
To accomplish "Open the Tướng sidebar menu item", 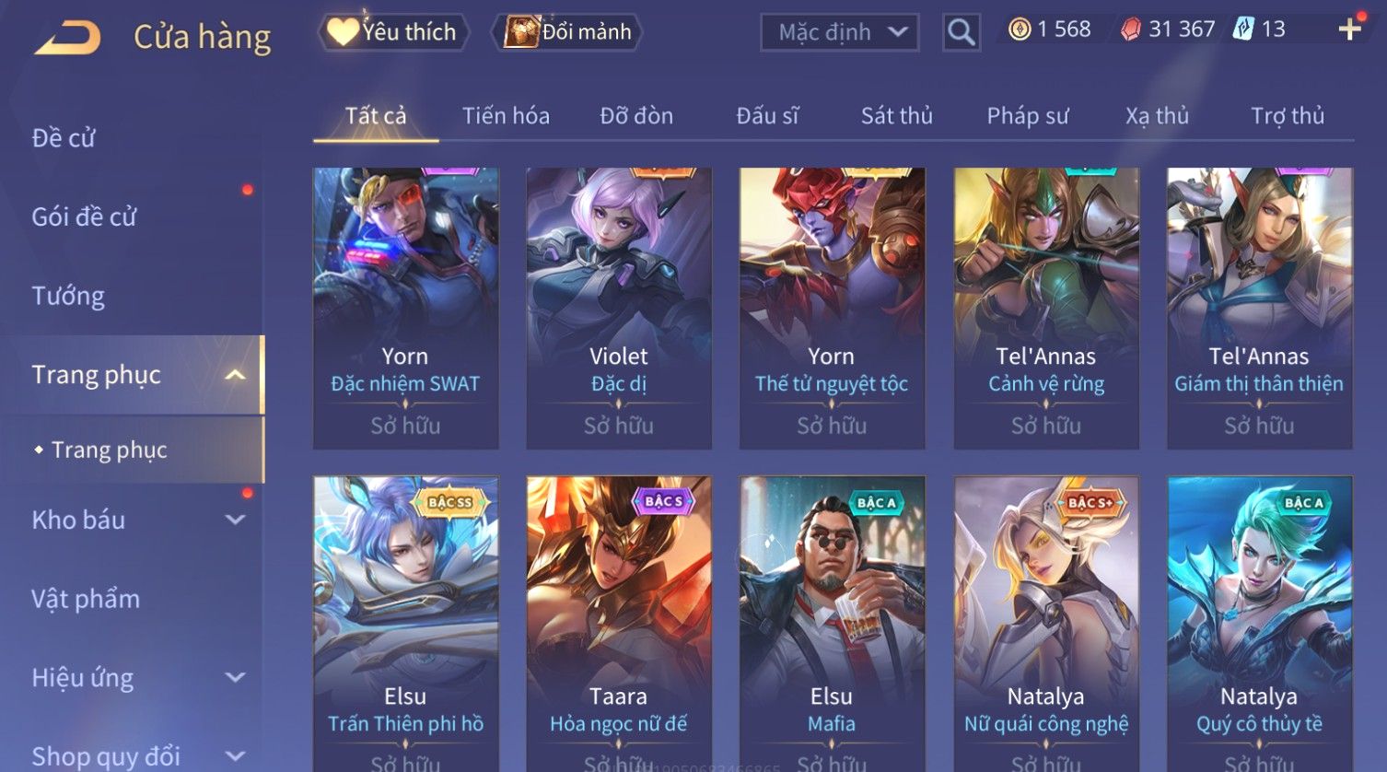I will click(68, 296).
